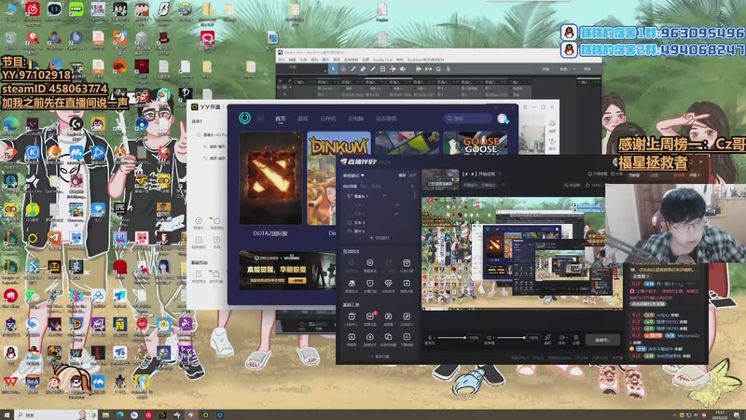
Task: Select the Range tool in Studio One toolbar
Action: [343, 69]
